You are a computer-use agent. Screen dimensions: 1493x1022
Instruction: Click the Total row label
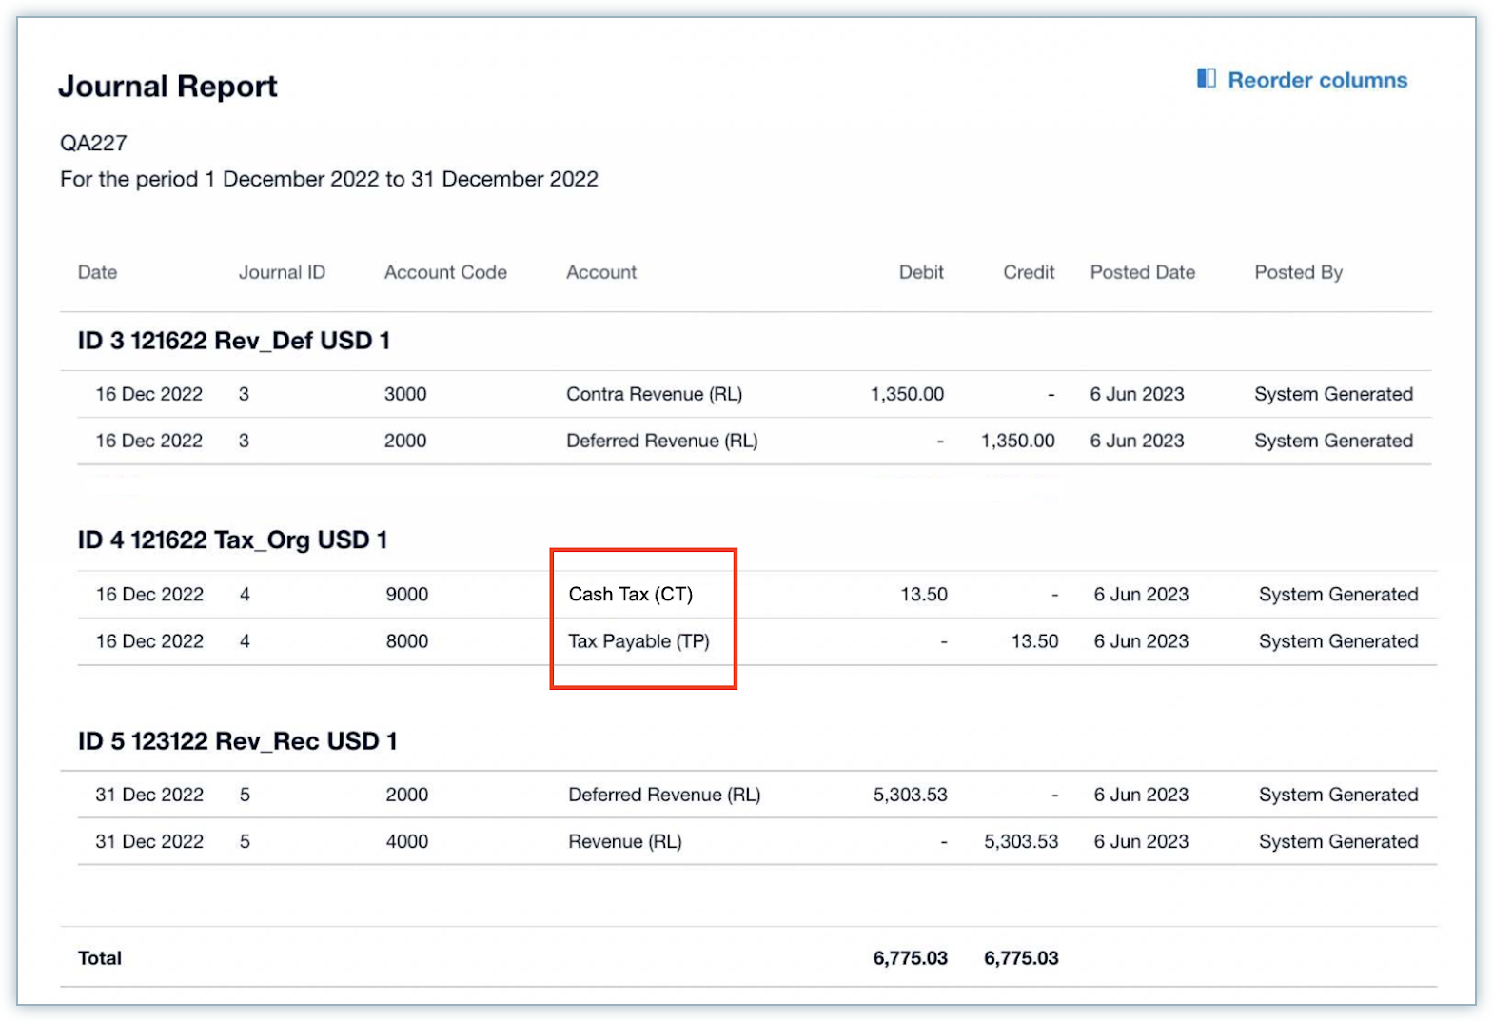pyautogui.click(x=100, y=958)
